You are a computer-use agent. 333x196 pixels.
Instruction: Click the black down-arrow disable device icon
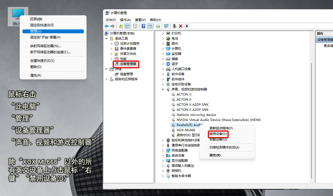(x=187, y=26)
